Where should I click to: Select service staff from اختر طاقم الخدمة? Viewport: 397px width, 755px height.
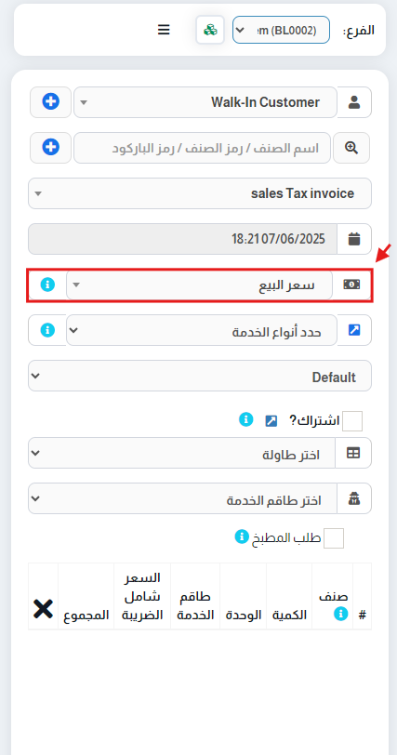[x=182, y=498]
